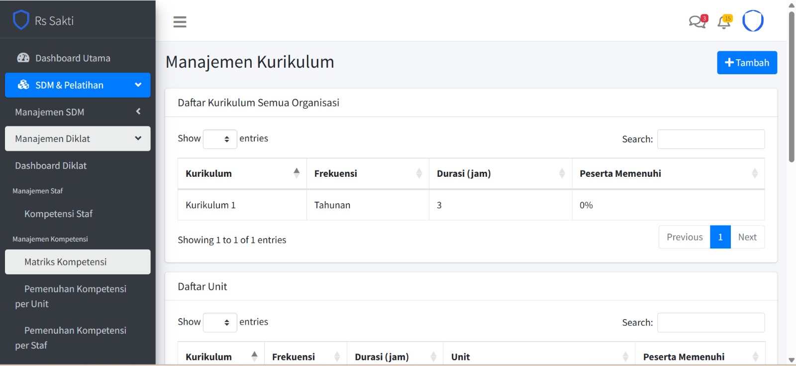Click the hamburger menu toggle icon
796x366 pixels.
(180, 22)
